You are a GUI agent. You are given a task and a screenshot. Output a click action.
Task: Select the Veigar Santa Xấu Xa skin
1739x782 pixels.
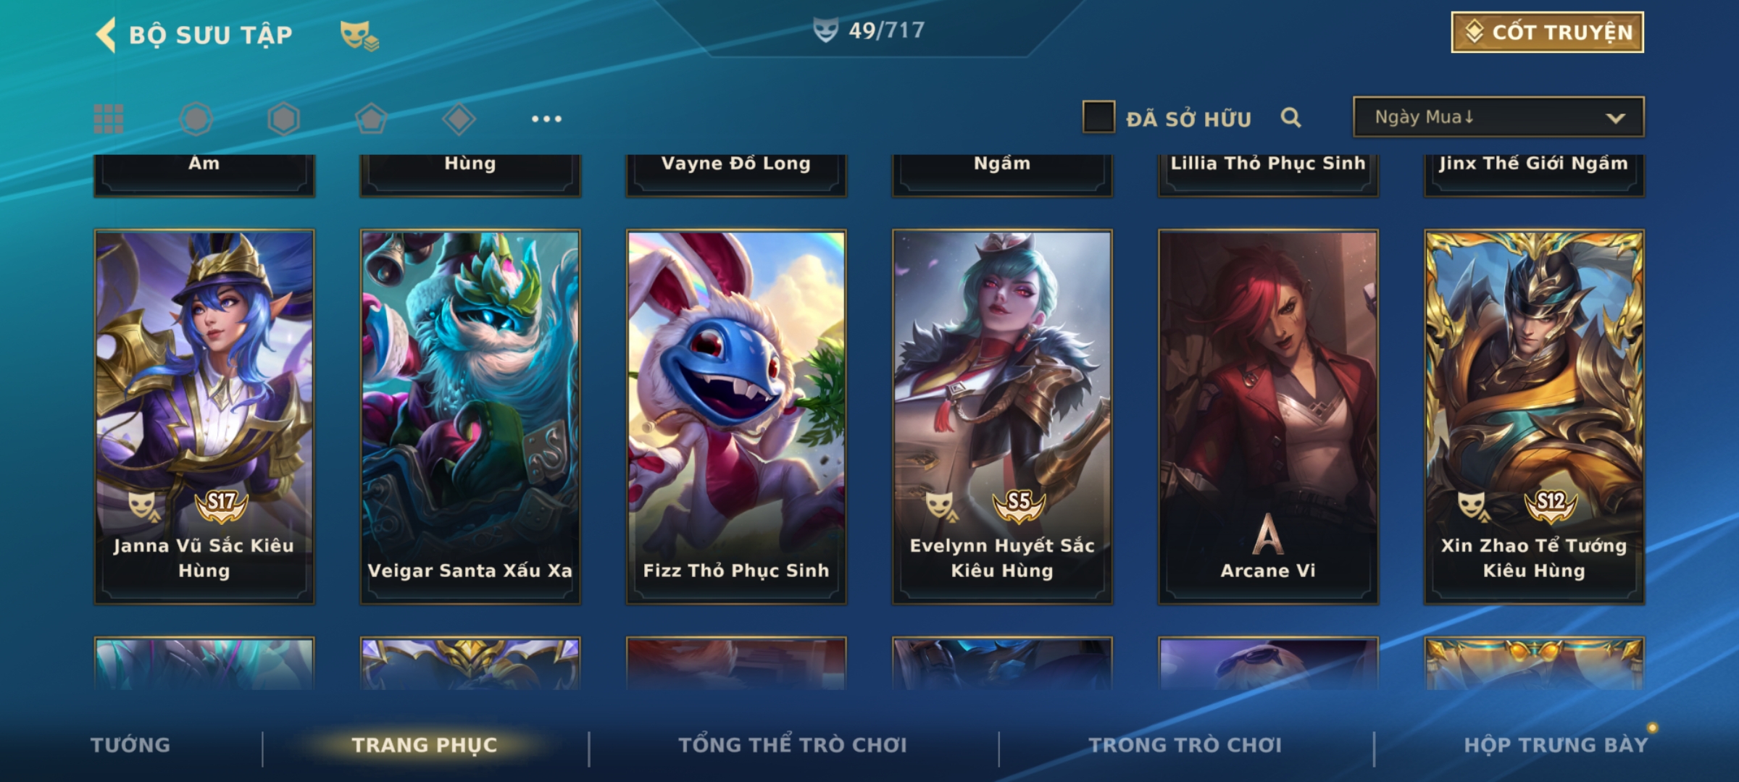470,417
